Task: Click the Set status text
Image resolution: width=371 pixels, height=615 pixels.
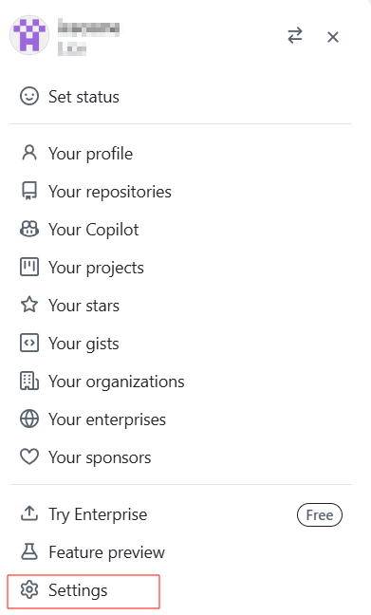Action: (83, 97)
